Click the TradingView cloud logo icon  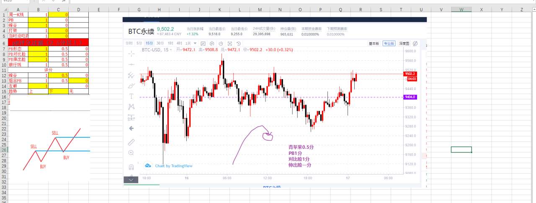[148, 166]
